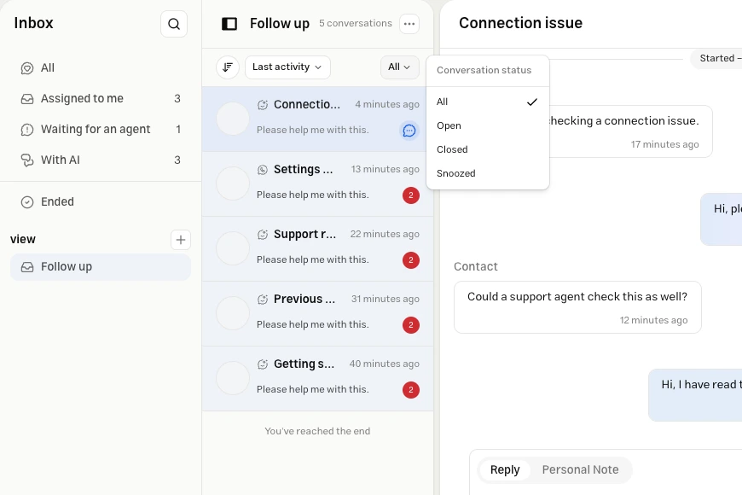Click unread badge on Settings conversation
This screenshot has height=495, width=742.
[411, 195]
